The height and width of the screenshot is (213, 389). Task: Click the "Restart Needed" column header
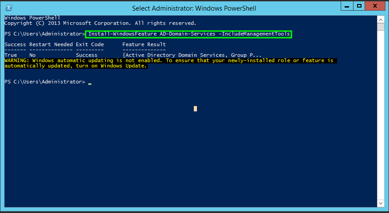(51, 44)
